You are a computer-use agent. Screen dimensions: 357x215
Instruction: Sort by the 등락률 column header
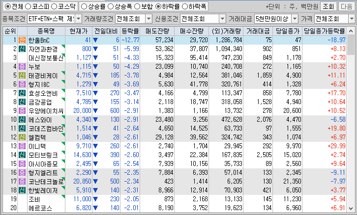pyautogui.click(x=130, y=31)
